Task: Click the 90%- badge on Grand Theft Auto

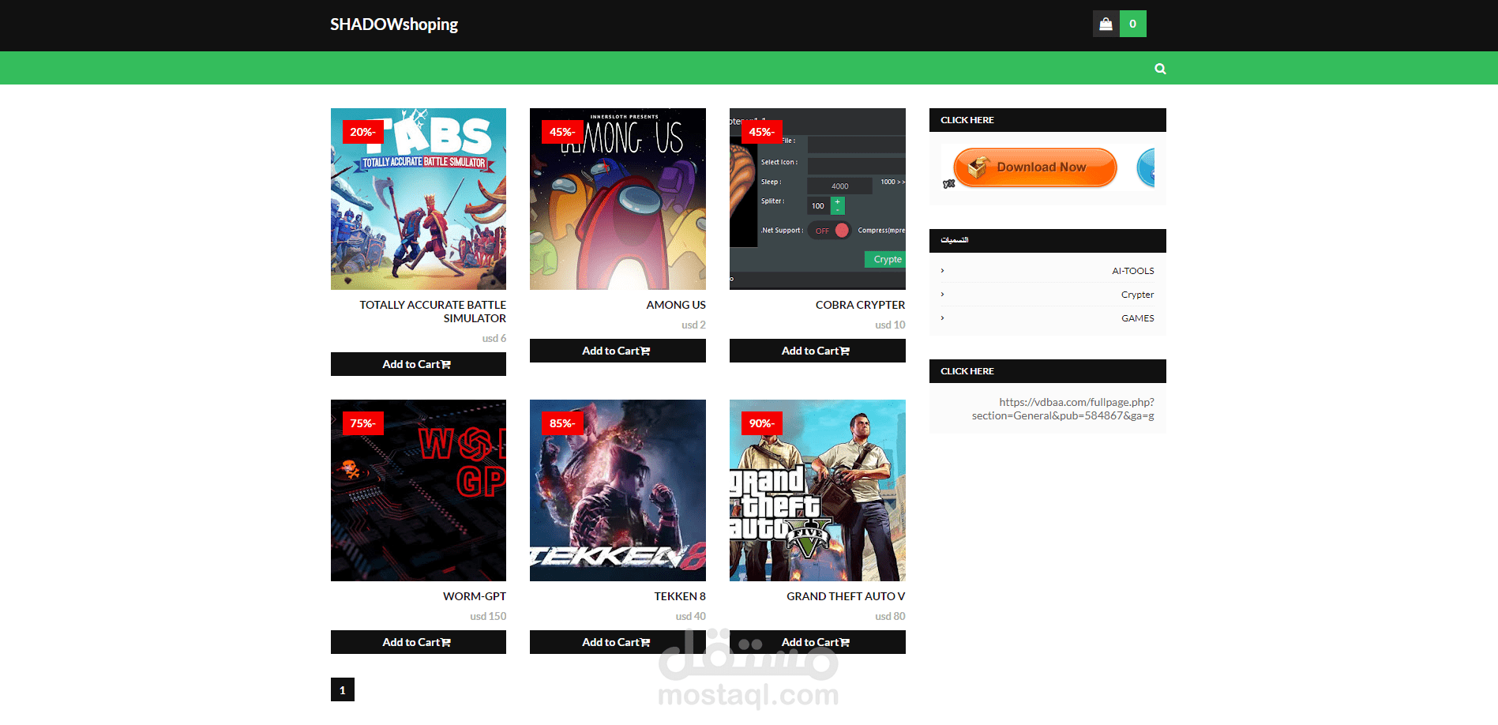Action: (x=761, y=423)
